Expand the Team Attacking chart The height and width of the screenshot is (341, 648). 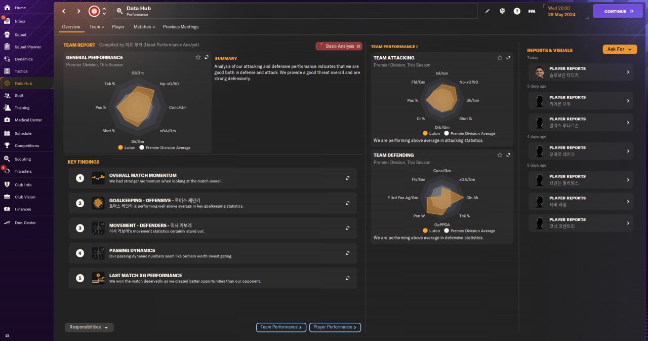click(508, 58)
